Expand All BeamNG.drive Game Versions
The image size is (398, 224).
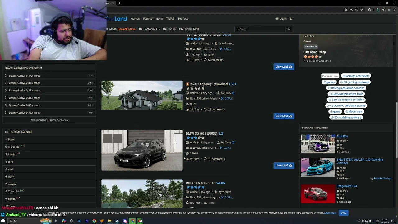[x=49, y=120]
